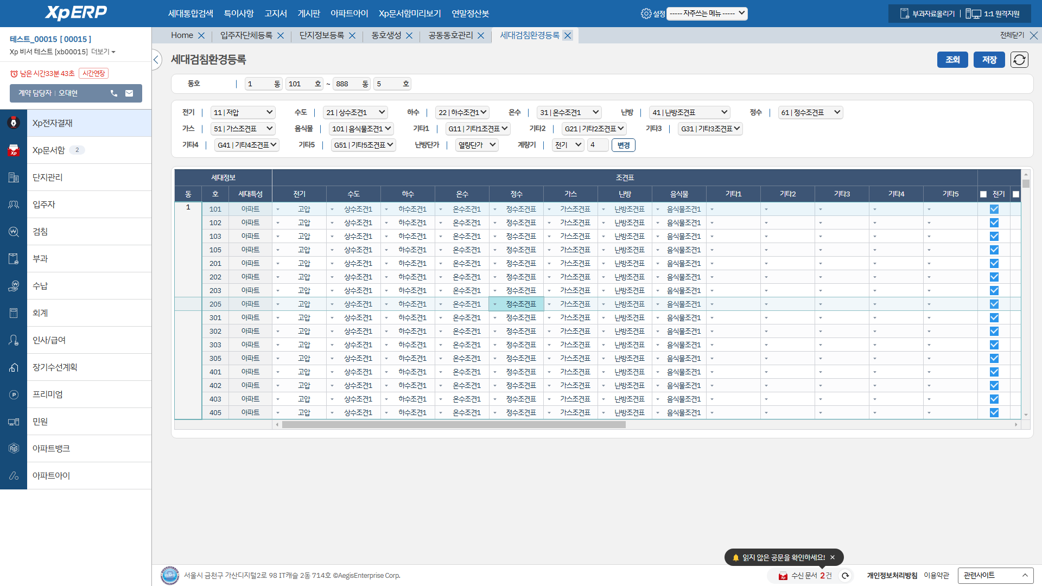Viewport: 1042px width, 586px height.
Task: Collapse the left sidebar with arrow
Action: [x=156, y=59]
